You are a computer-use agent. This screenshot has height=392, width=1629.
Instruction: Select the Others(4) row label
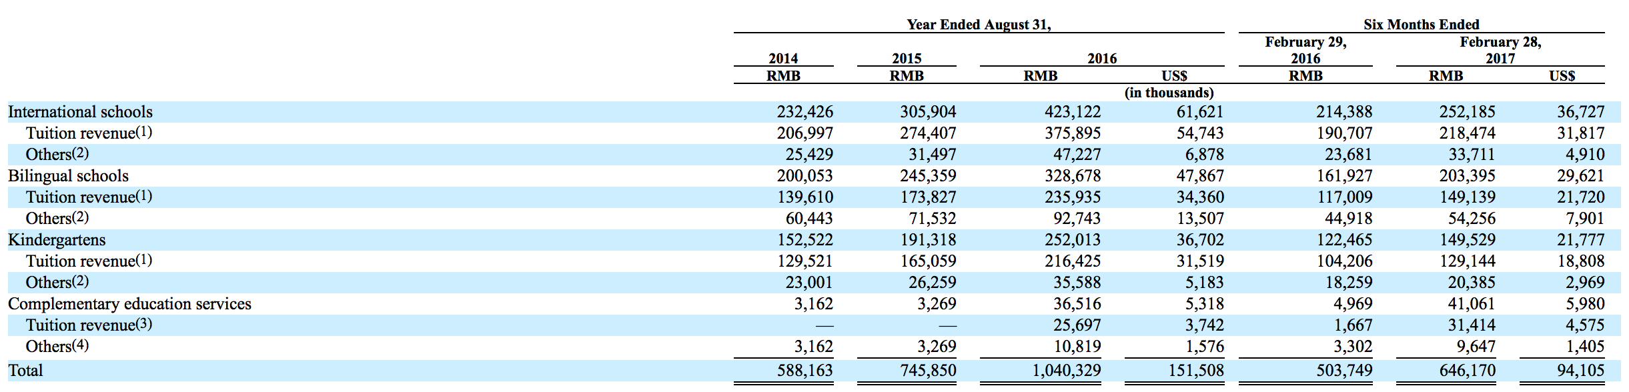[x=57, y=347]
